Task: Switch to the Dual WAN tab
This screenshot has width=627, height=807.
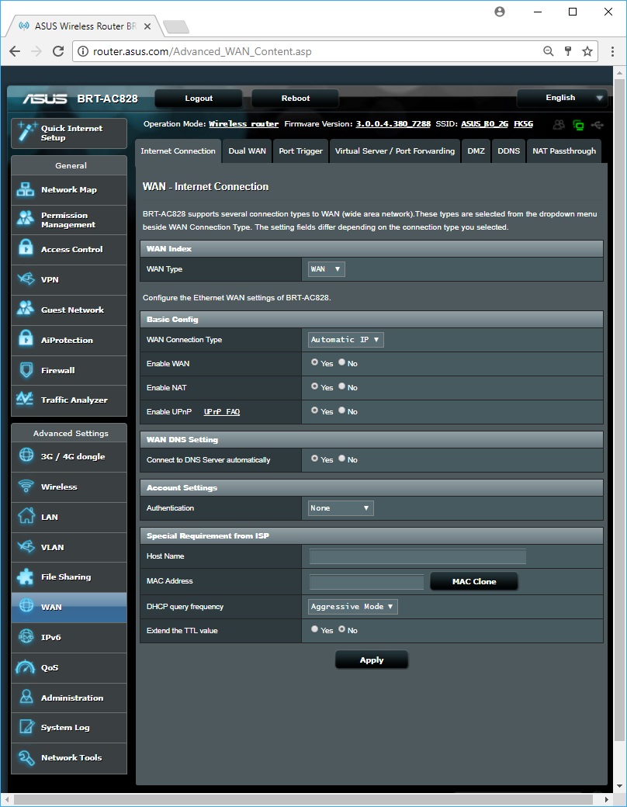Action: tap(247, 151)
